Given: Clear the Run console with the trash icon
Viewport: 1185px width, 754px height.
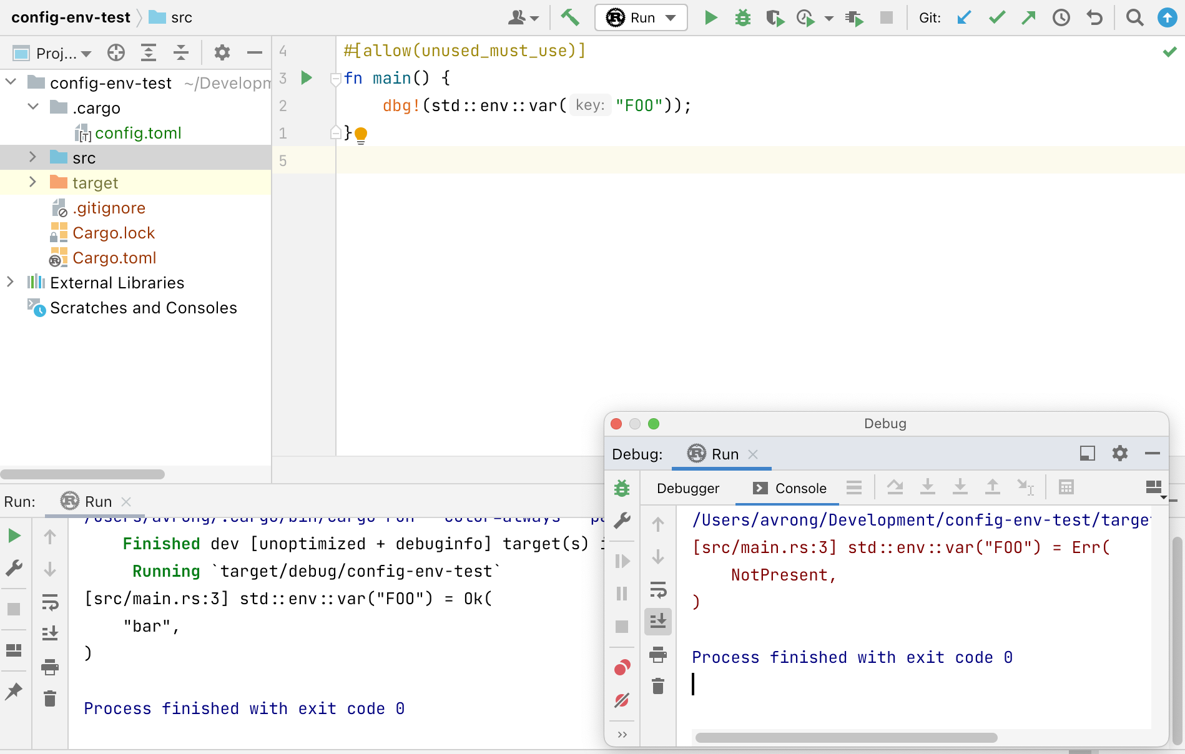Looking at the screenshot, I should (50, 699).
